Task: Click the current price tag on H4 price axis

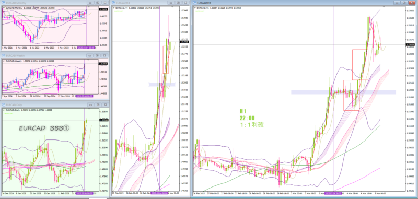Action: (184, 42)
